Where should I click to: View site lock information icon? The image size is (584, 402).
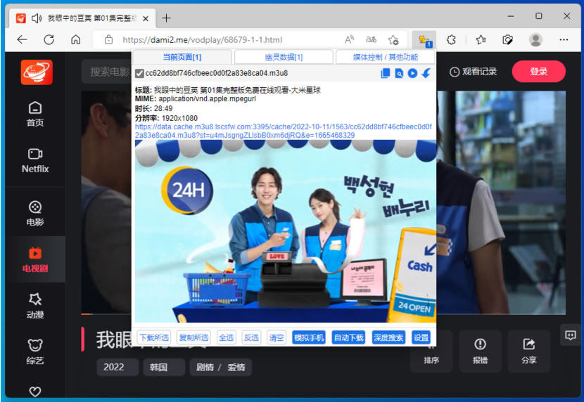(x=108, y=40)
